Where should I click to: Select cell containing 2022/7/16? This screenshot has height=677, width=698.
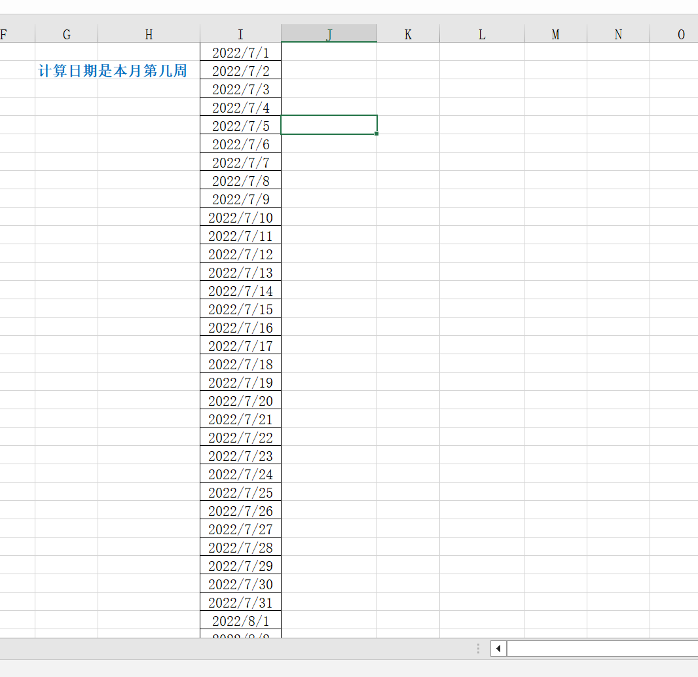[x=240, y=327]
